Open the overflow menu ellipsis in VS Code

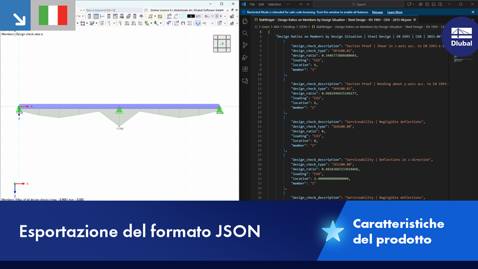tap(288, 4)
